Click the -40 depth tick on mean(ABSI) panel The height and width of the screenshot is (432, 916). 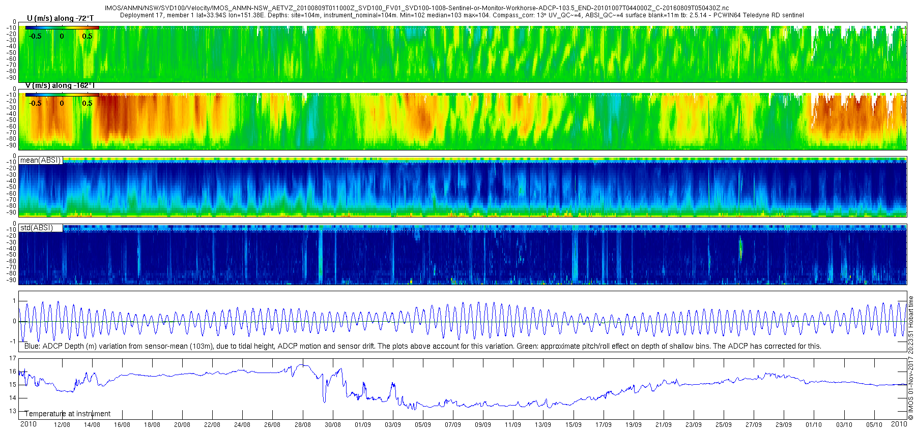[x=11, y=181]
